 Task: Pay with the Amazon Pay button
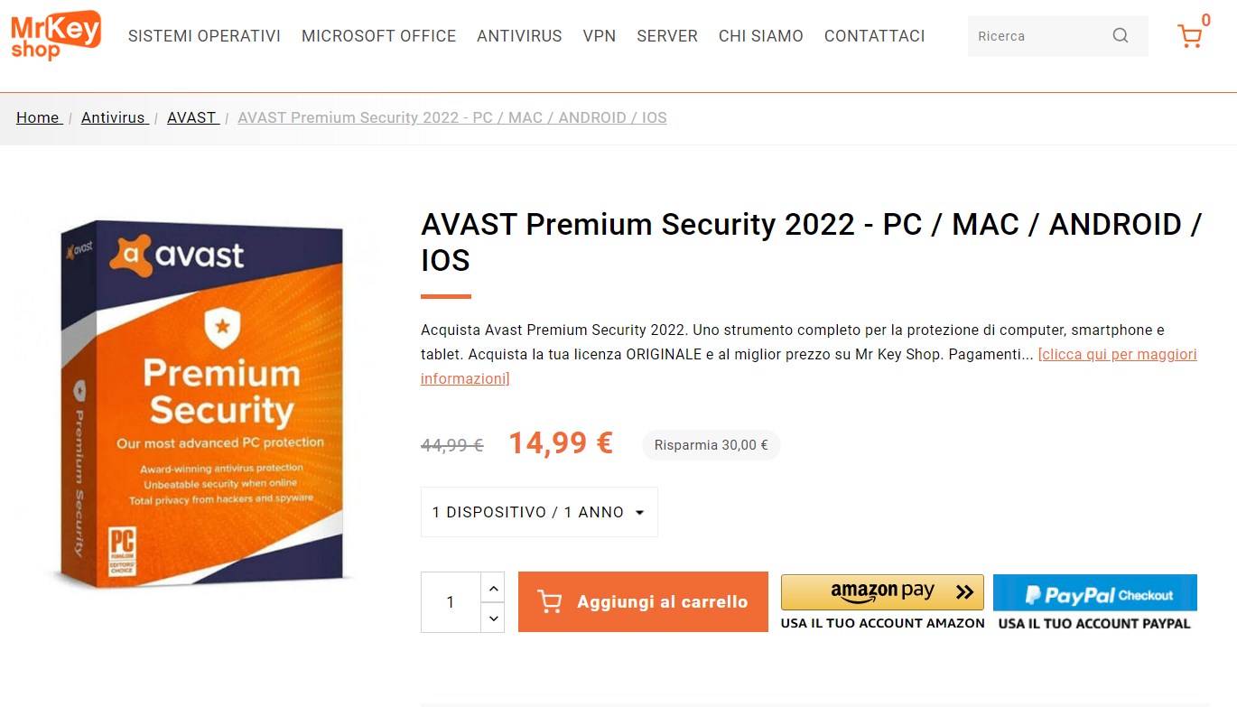click(882, 592)
